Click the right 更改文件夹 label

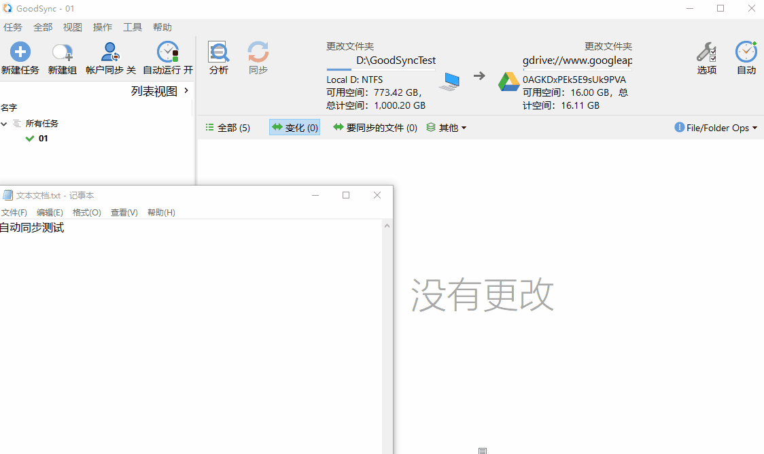(x=608, y=46)
